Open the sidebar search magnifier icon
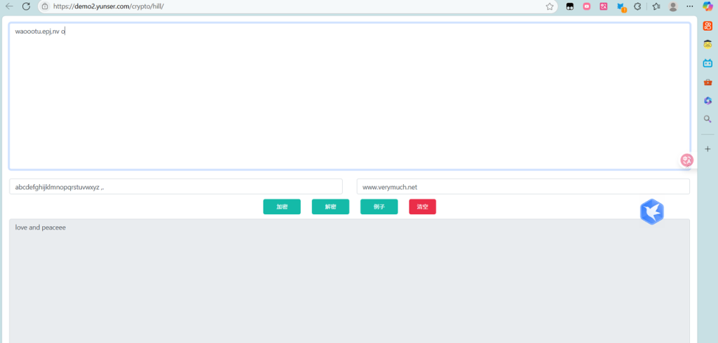 707,119
